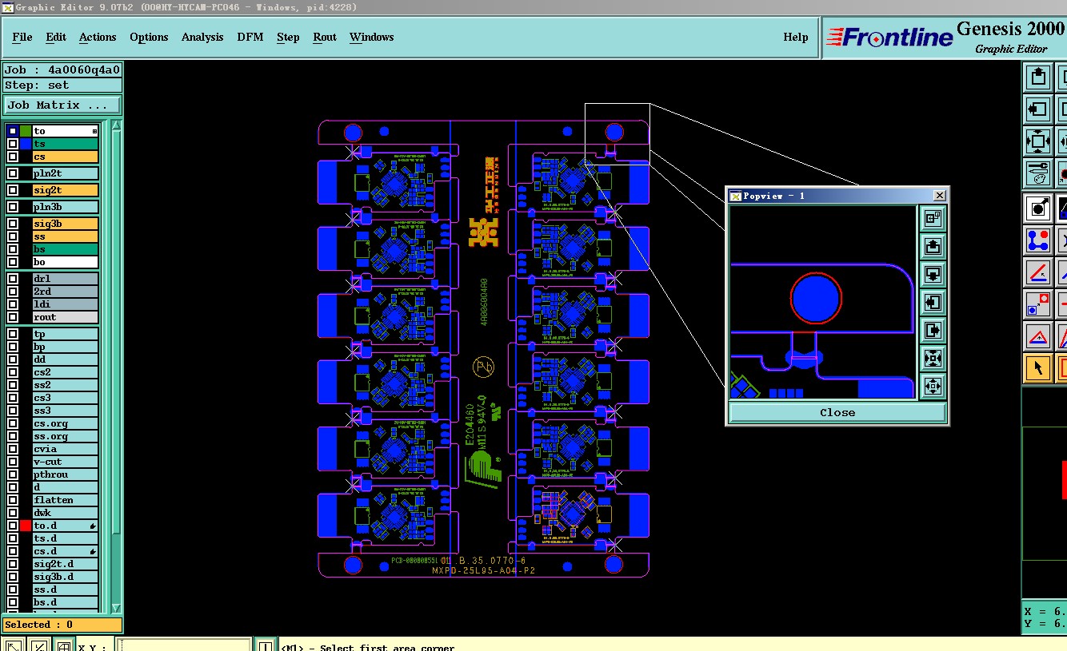
Task: Select the blue-red connected nodes tool
Action: [x=1038, y=240]
